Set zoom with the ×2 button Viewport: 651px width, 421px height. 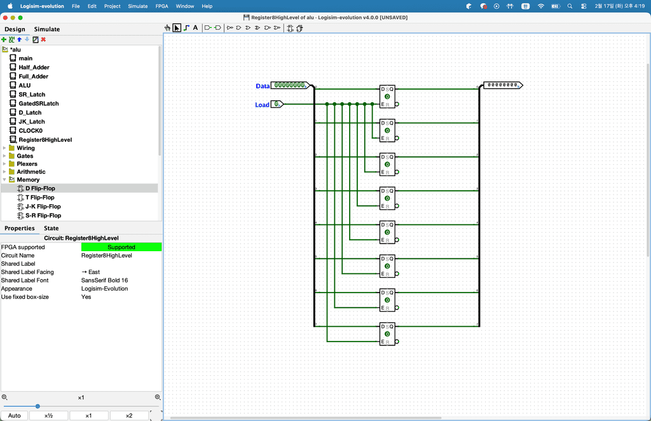[x=128, y=416]
